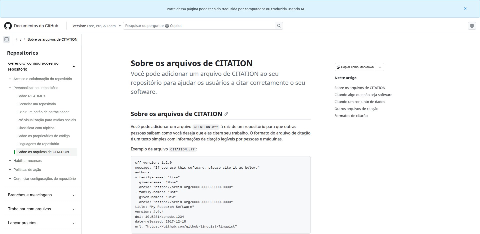The width and height of the screenshot is (480, 234).
Task: Jump to Sobre os arquivos de CITATION in Neste artigo
Action: tap(360, 88)
